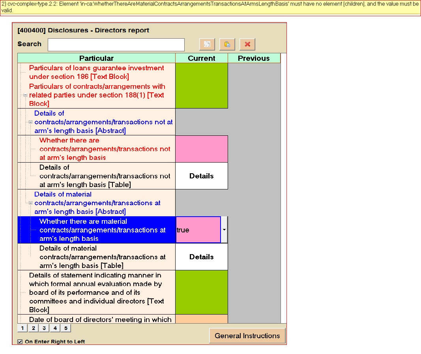Image resolution: width=421 pixels, height=354 pixels.
Task: Click inside the Search input field
Action: 116,45
